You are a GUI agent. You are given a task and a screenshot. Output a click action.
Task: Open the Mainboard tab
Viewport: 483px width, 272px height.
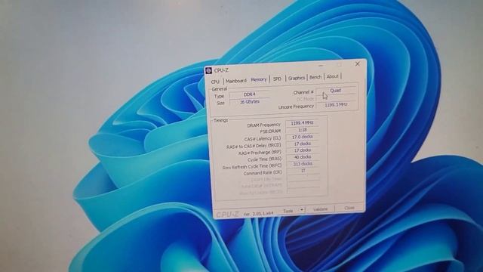(236, 81)
